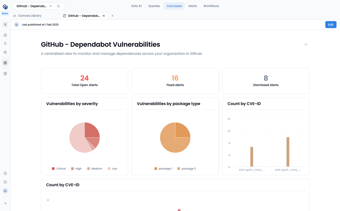Image resolution: width=340 pixels, height=211 pixels.
Task: Toggle Medium legend swatch
Action: click(89, 169)
